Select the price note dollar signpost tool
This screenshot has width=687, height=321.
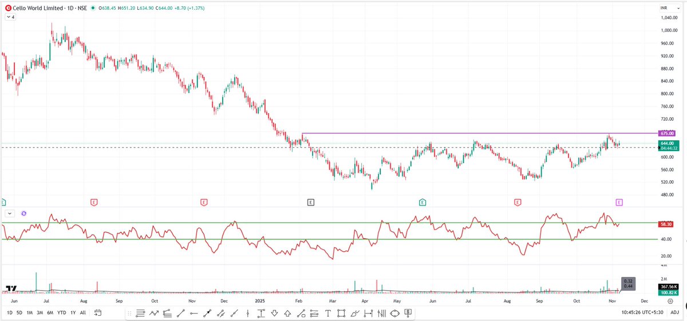point(408,313)
